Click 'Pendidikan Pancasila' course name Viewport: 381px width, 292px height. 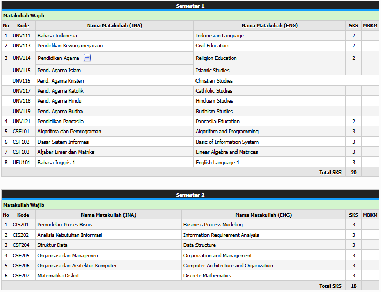pyautogui.click(x=60, y=121)
